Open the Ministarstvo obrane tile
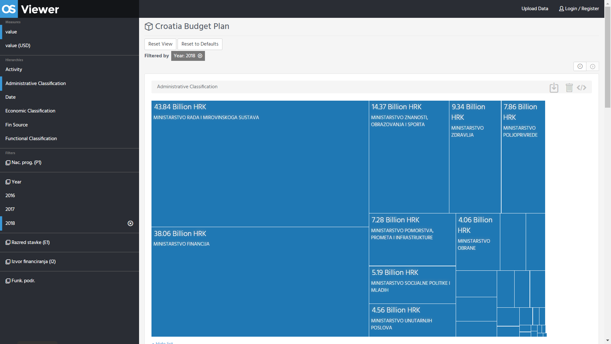This screenshot has height=344, width=611. (478, 242)
